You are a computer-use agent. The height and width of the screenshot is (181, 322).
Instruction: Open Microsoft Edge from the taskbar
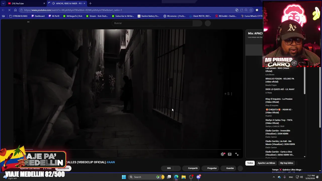point(176,177)
